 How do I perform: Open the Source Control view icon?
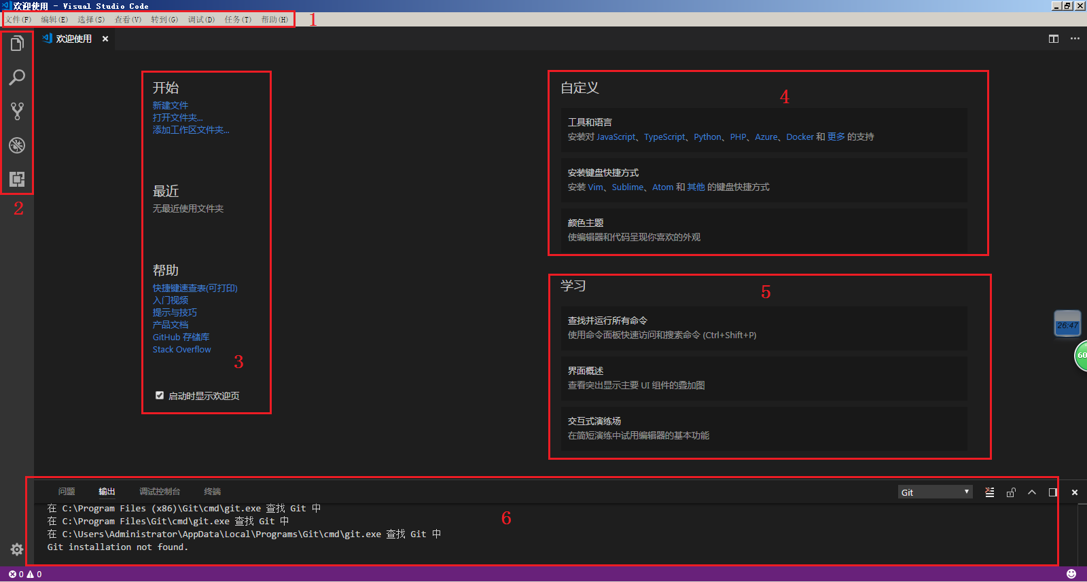tap(17, 111)
